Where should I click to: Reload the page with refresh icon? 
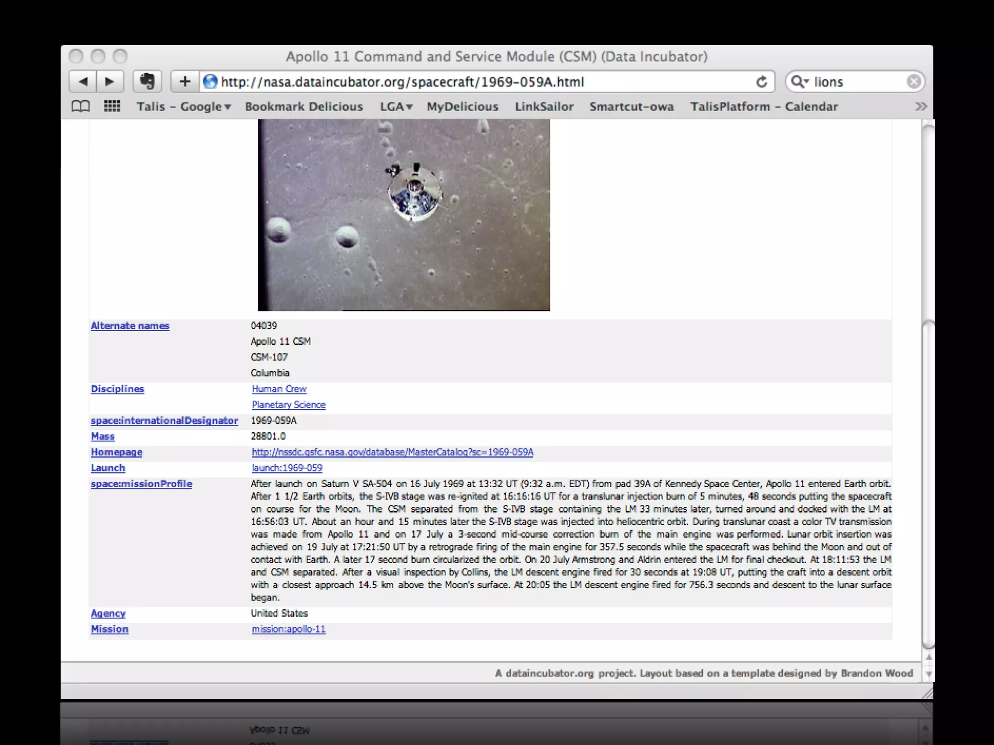[x=762, y=82]
